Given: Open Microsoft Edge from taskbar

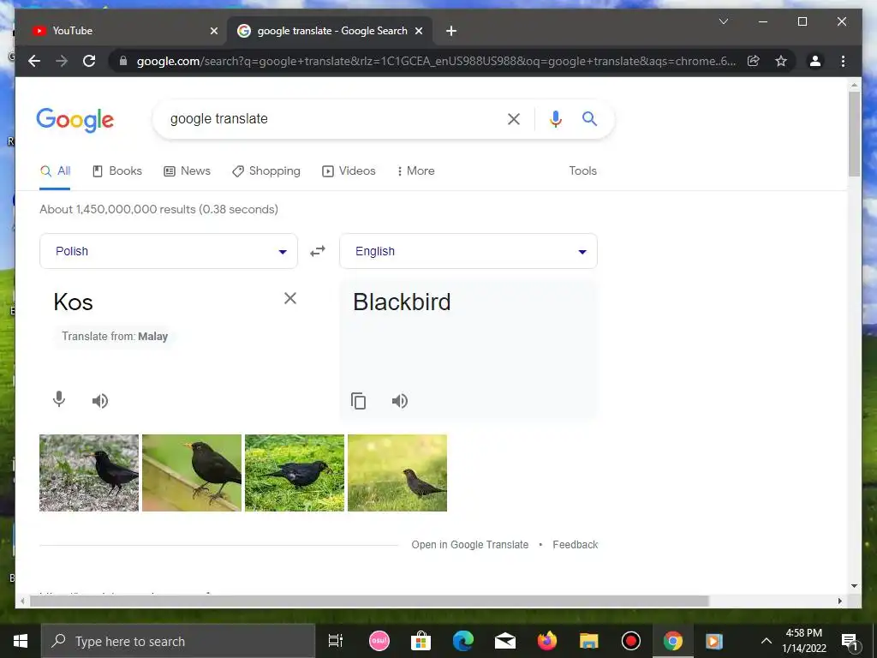Looking at the screenshot, I should click(x=463, y=641).
